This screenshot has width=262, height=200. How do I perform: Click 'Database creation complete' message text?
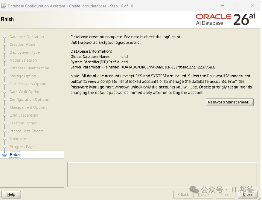126,37
